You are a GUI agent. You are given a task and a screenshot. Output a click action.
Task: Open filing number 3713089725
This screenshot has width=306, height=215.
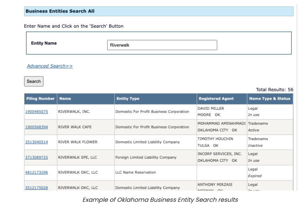37,157
